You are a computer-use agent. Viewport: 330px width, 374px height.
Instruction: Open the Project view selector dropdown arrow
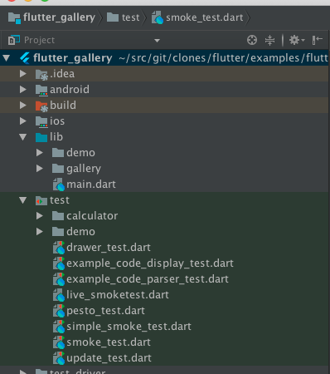click(x=157, y=41)
